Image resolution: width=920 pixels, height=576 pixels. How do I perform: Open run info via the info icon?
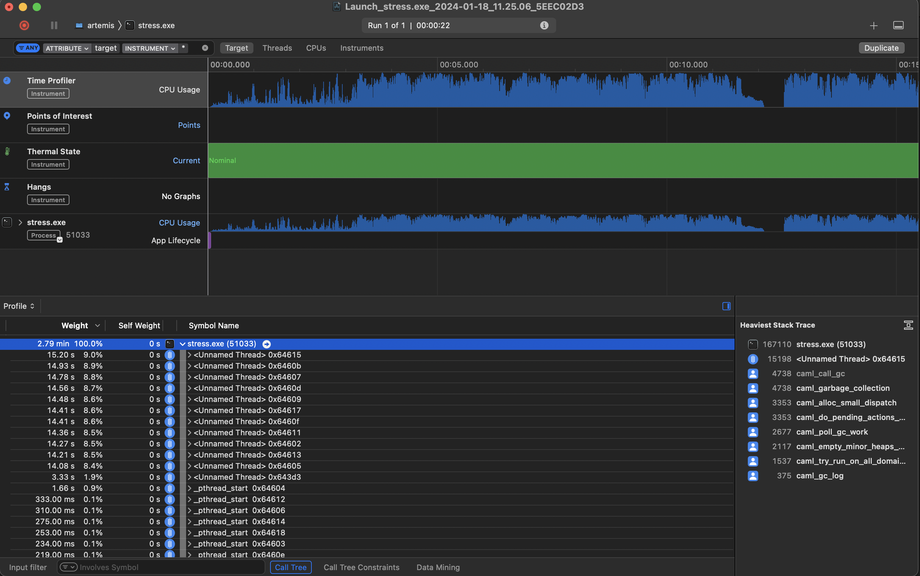[544, 25]
